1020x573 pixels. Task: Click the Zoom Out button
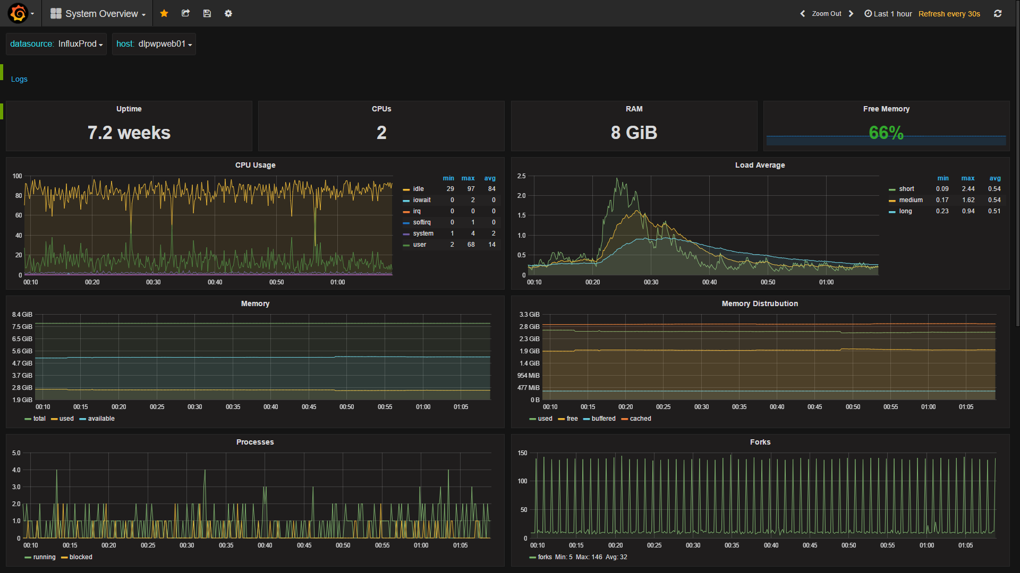pos(826,14)
